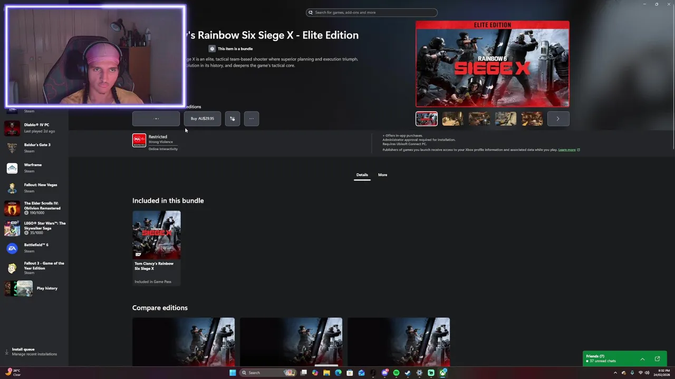Click the Friends (7) label
The height and width of the screenshot is (379, 675).
tap(595, 356)
